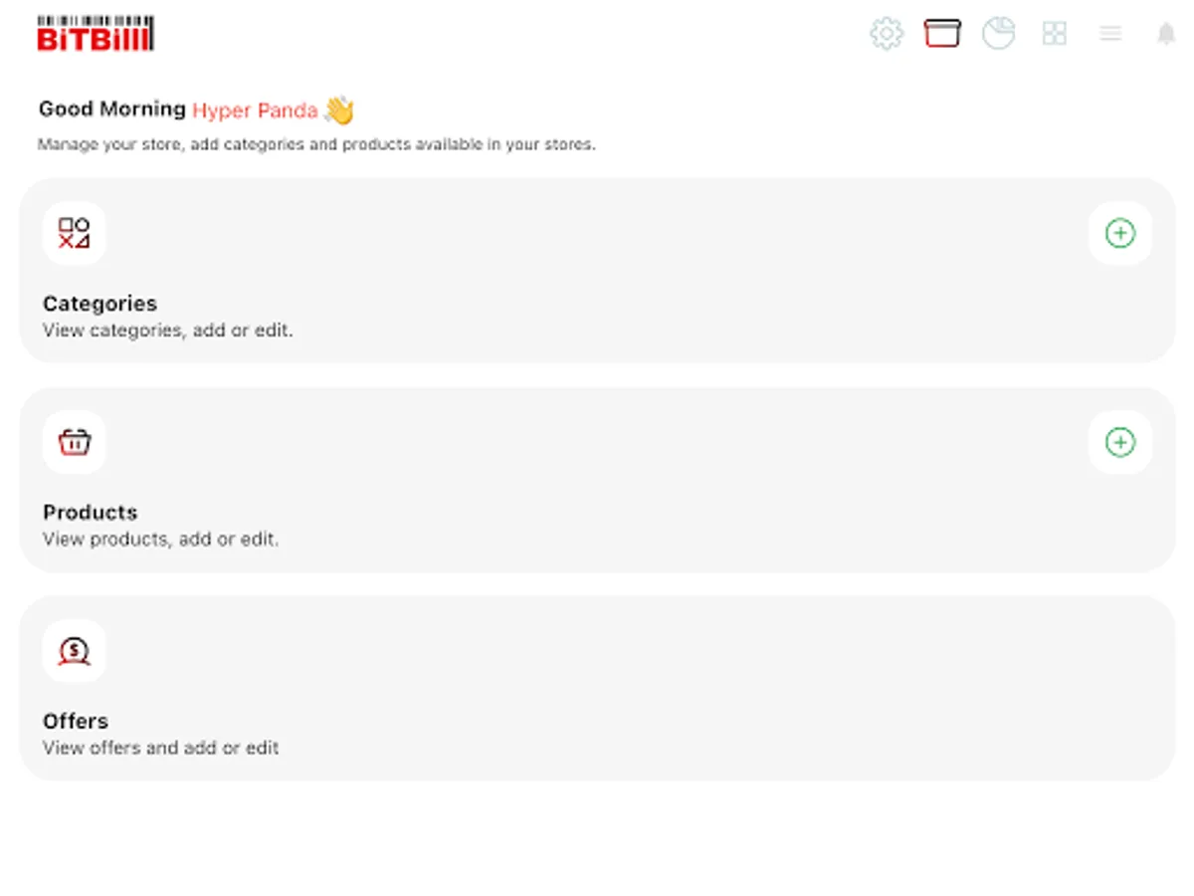
Task: Open the hamburger menu icon
Action: click(x=1110, y=34)
